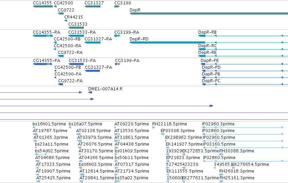Click EST AT03979.5prime
The height and width of the screenshot is (183, 288).
(x=94, y=138)
